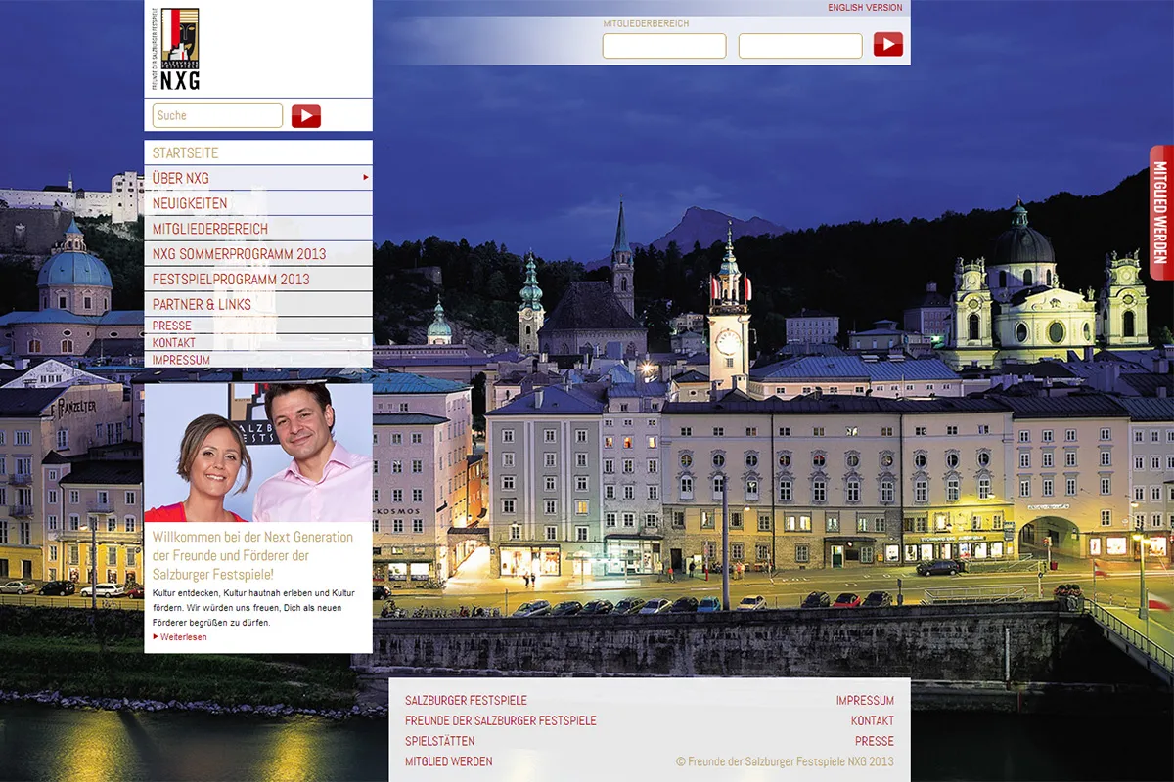Click the Weiterlesen arrow link
Viewport: 1174px width, 782px height.
(180, 637)
